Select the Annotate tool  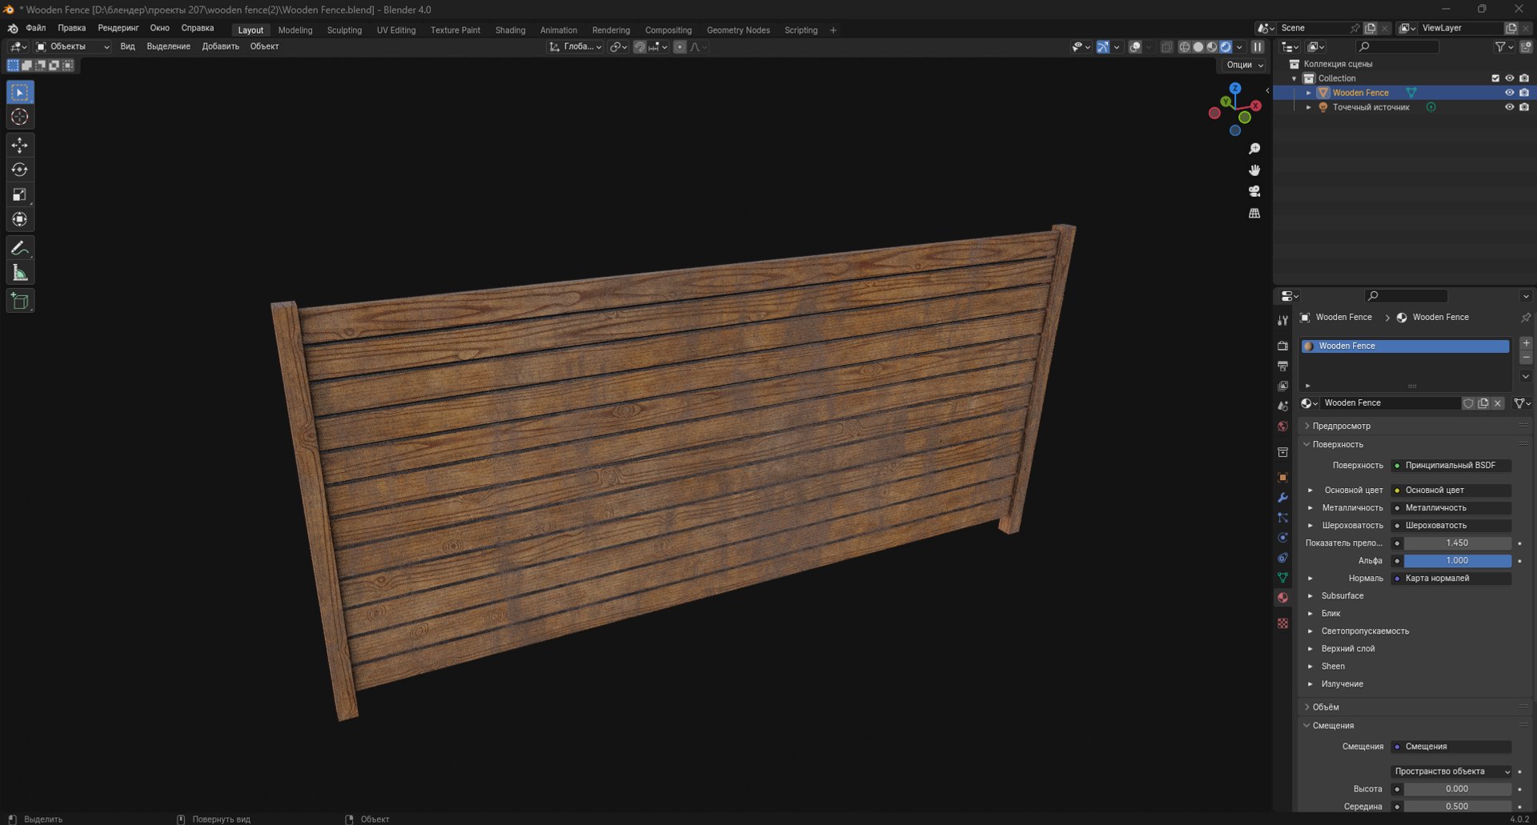click(20, 248)
